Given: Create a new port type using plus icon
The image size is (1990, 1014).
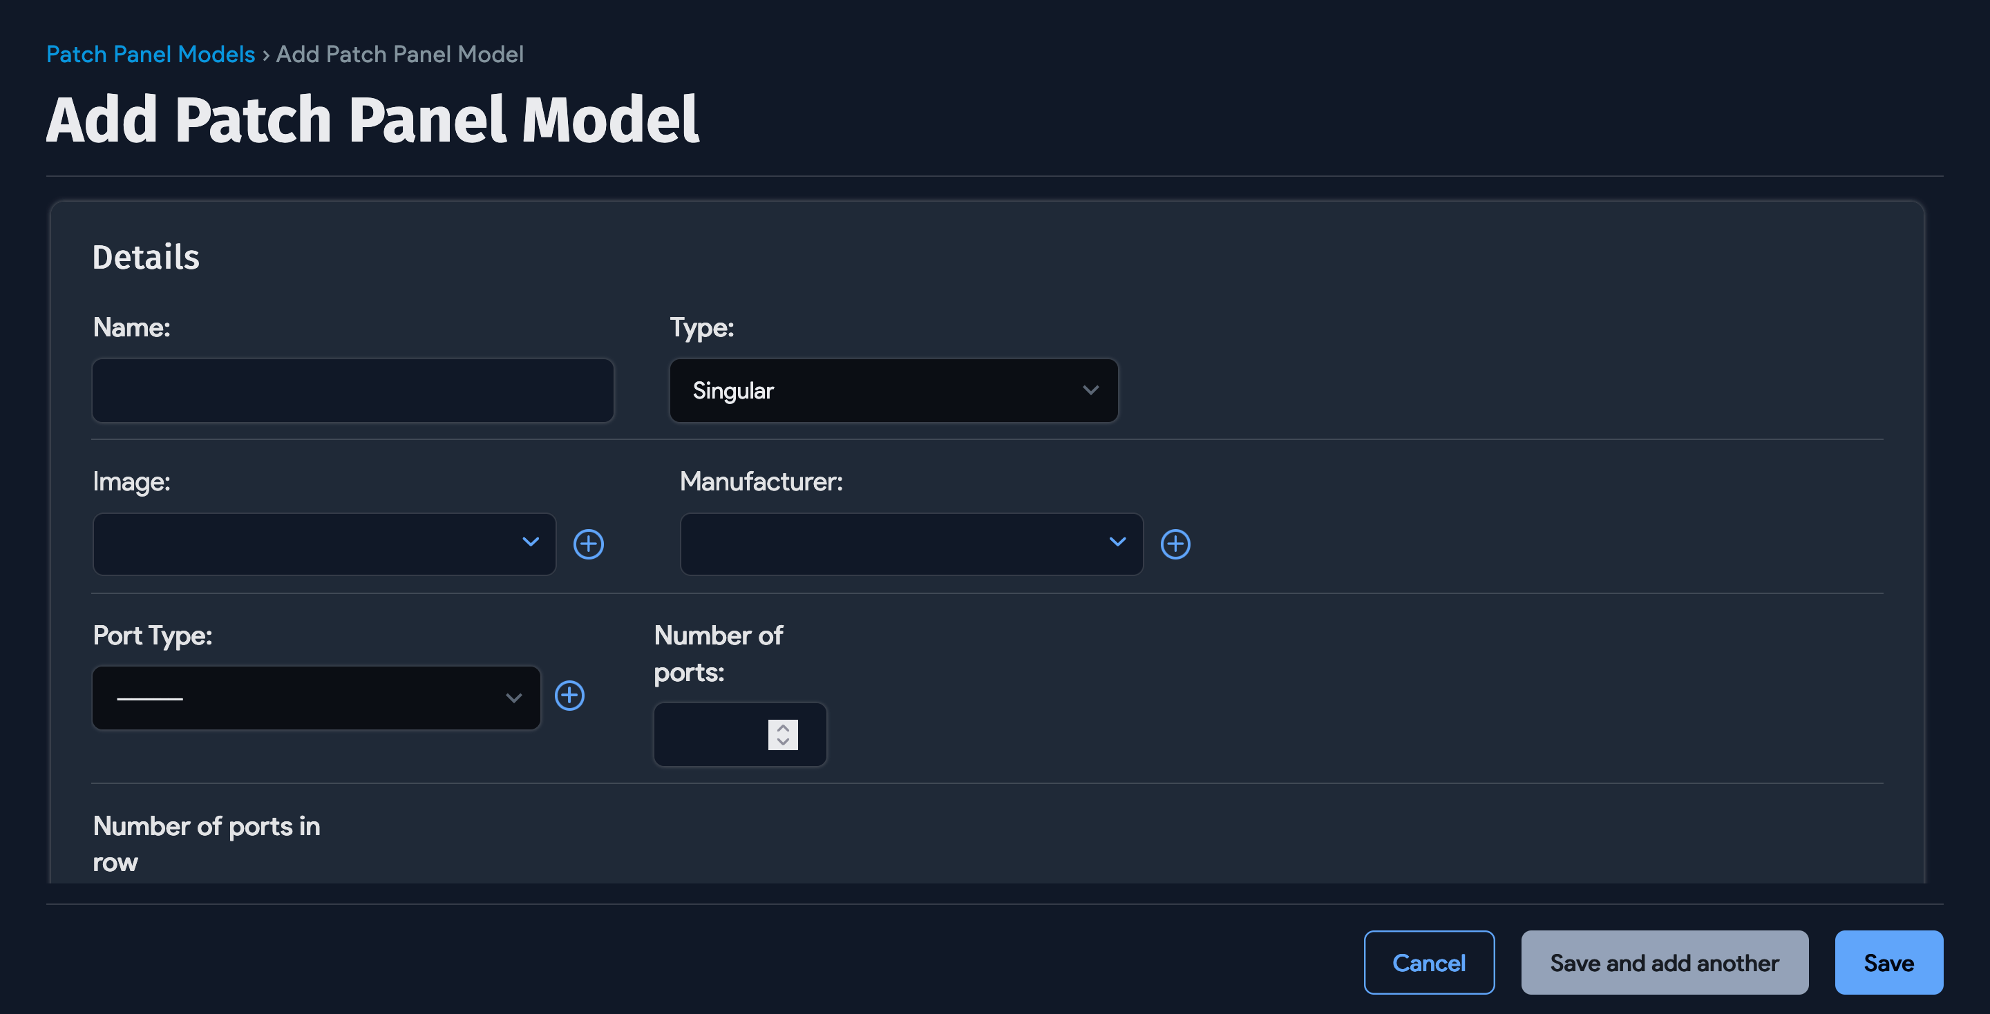Looking at the screenshot, I should coord(570,696).
